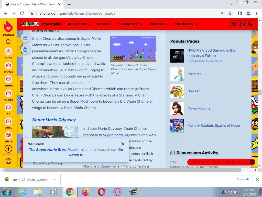This screenshot has height=197, width=262.
Task: Click the page lock icon
Action: 25,50
